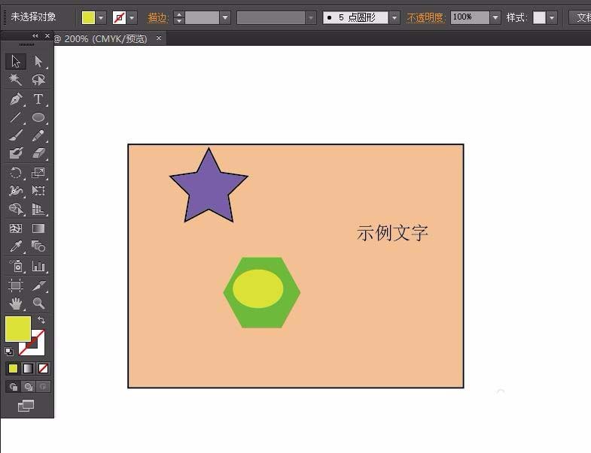Pick the Magic Wand tool
Image resolution: width=591 pixels, height=453 pixels.
tap(16, 80)
